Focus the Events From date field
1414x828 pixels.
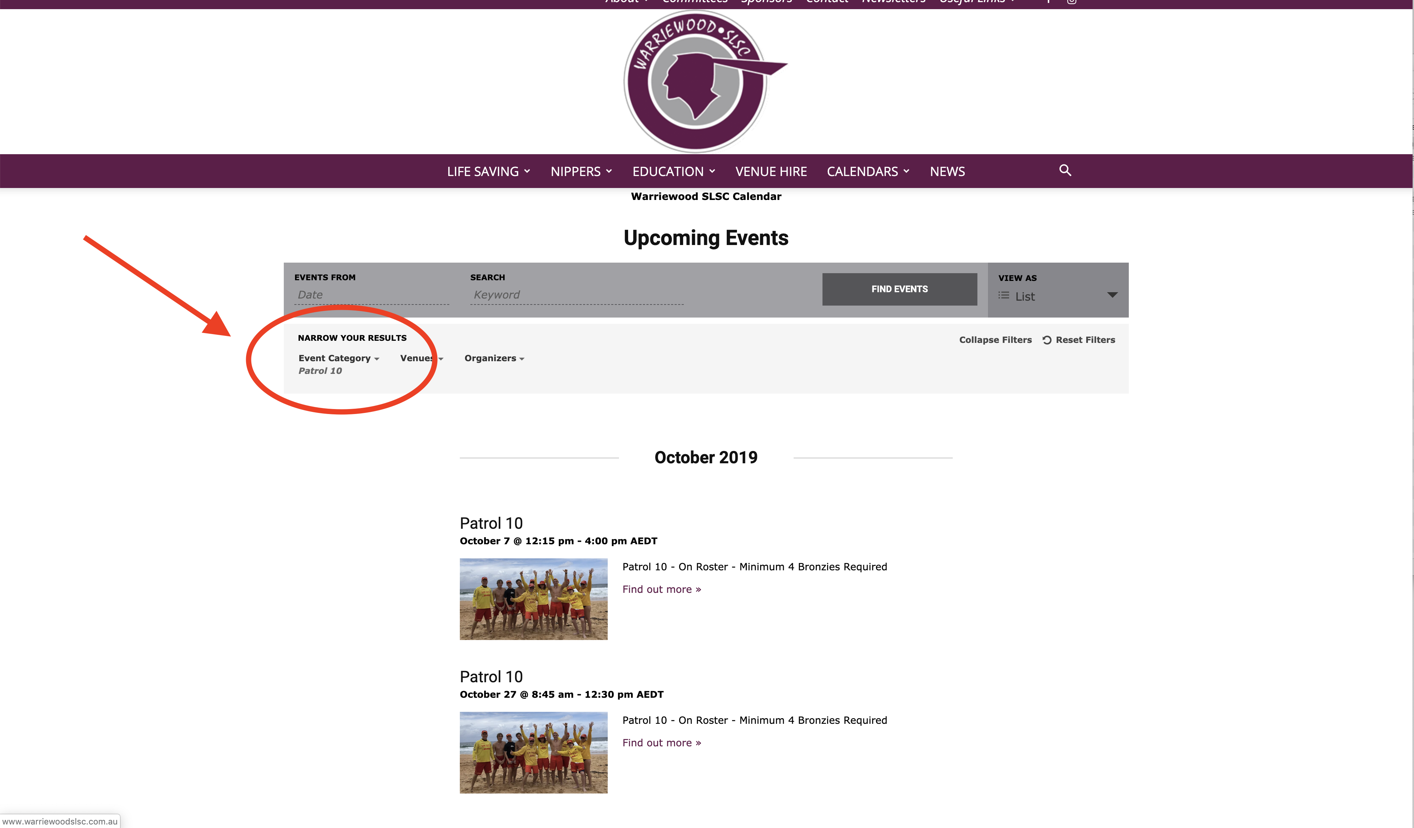371,295
